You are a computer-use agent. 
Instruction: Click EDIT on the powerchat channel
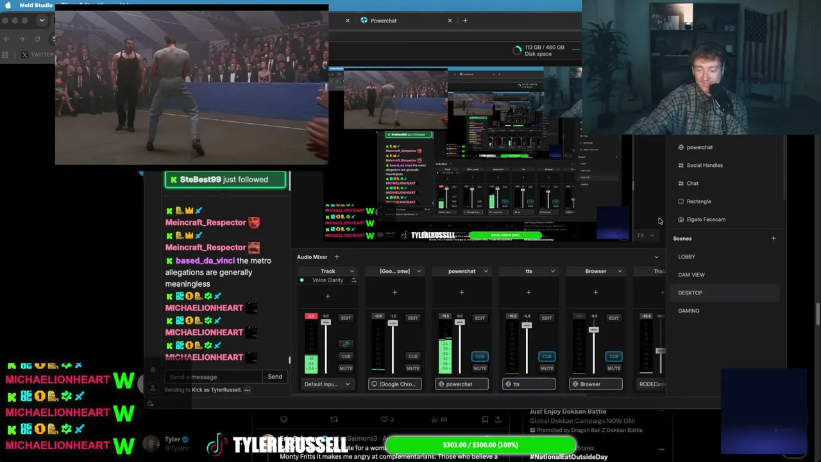[x=480, y=318]
